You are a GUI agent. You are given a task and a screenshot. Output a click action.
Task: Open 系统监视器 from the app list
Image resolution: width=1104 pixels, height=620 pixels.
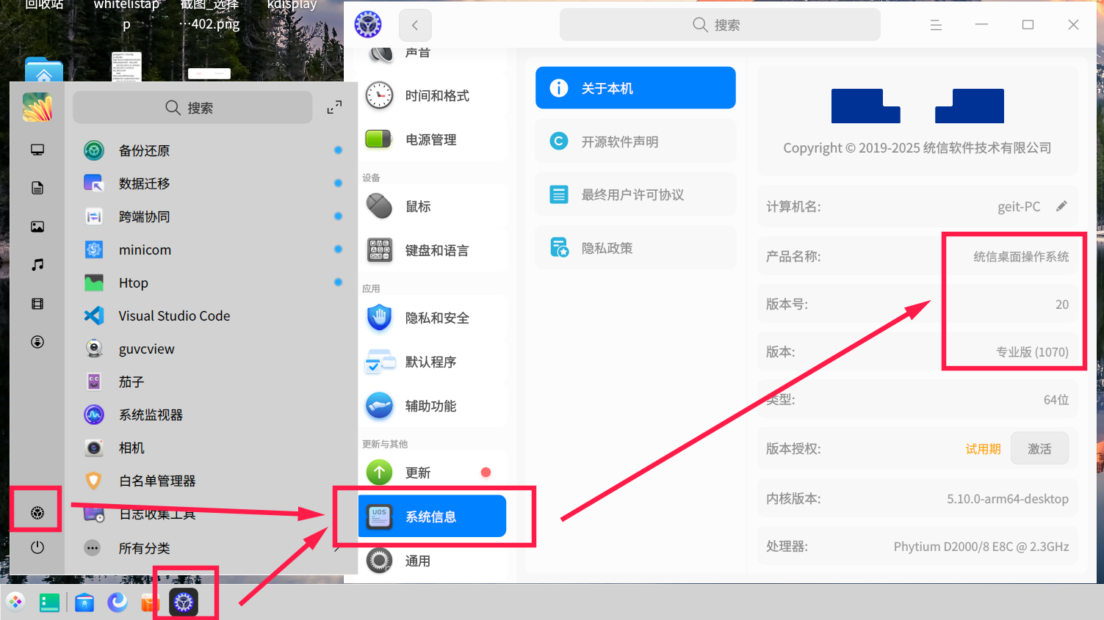coord(152,415)
